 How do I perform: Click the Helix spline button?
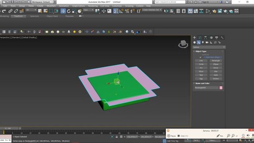[x=216, y=75]
